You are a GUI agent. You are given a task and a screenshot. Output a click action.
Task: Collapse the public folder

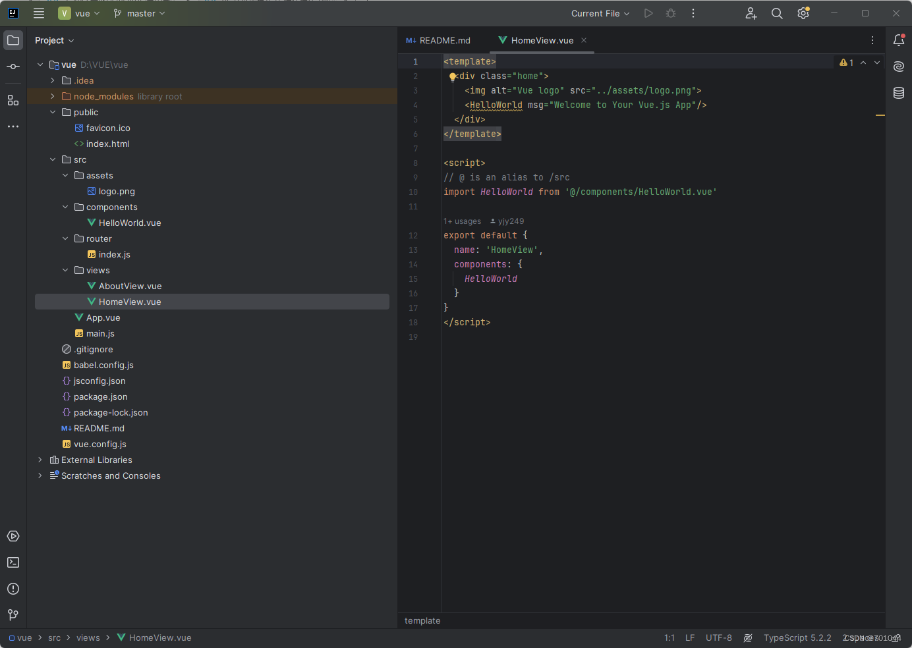tap(53, 112)
